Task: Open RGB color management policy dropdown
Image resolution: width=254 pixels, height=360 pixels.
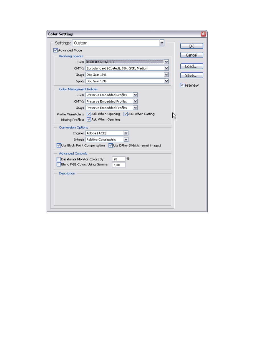Action: 135,95
